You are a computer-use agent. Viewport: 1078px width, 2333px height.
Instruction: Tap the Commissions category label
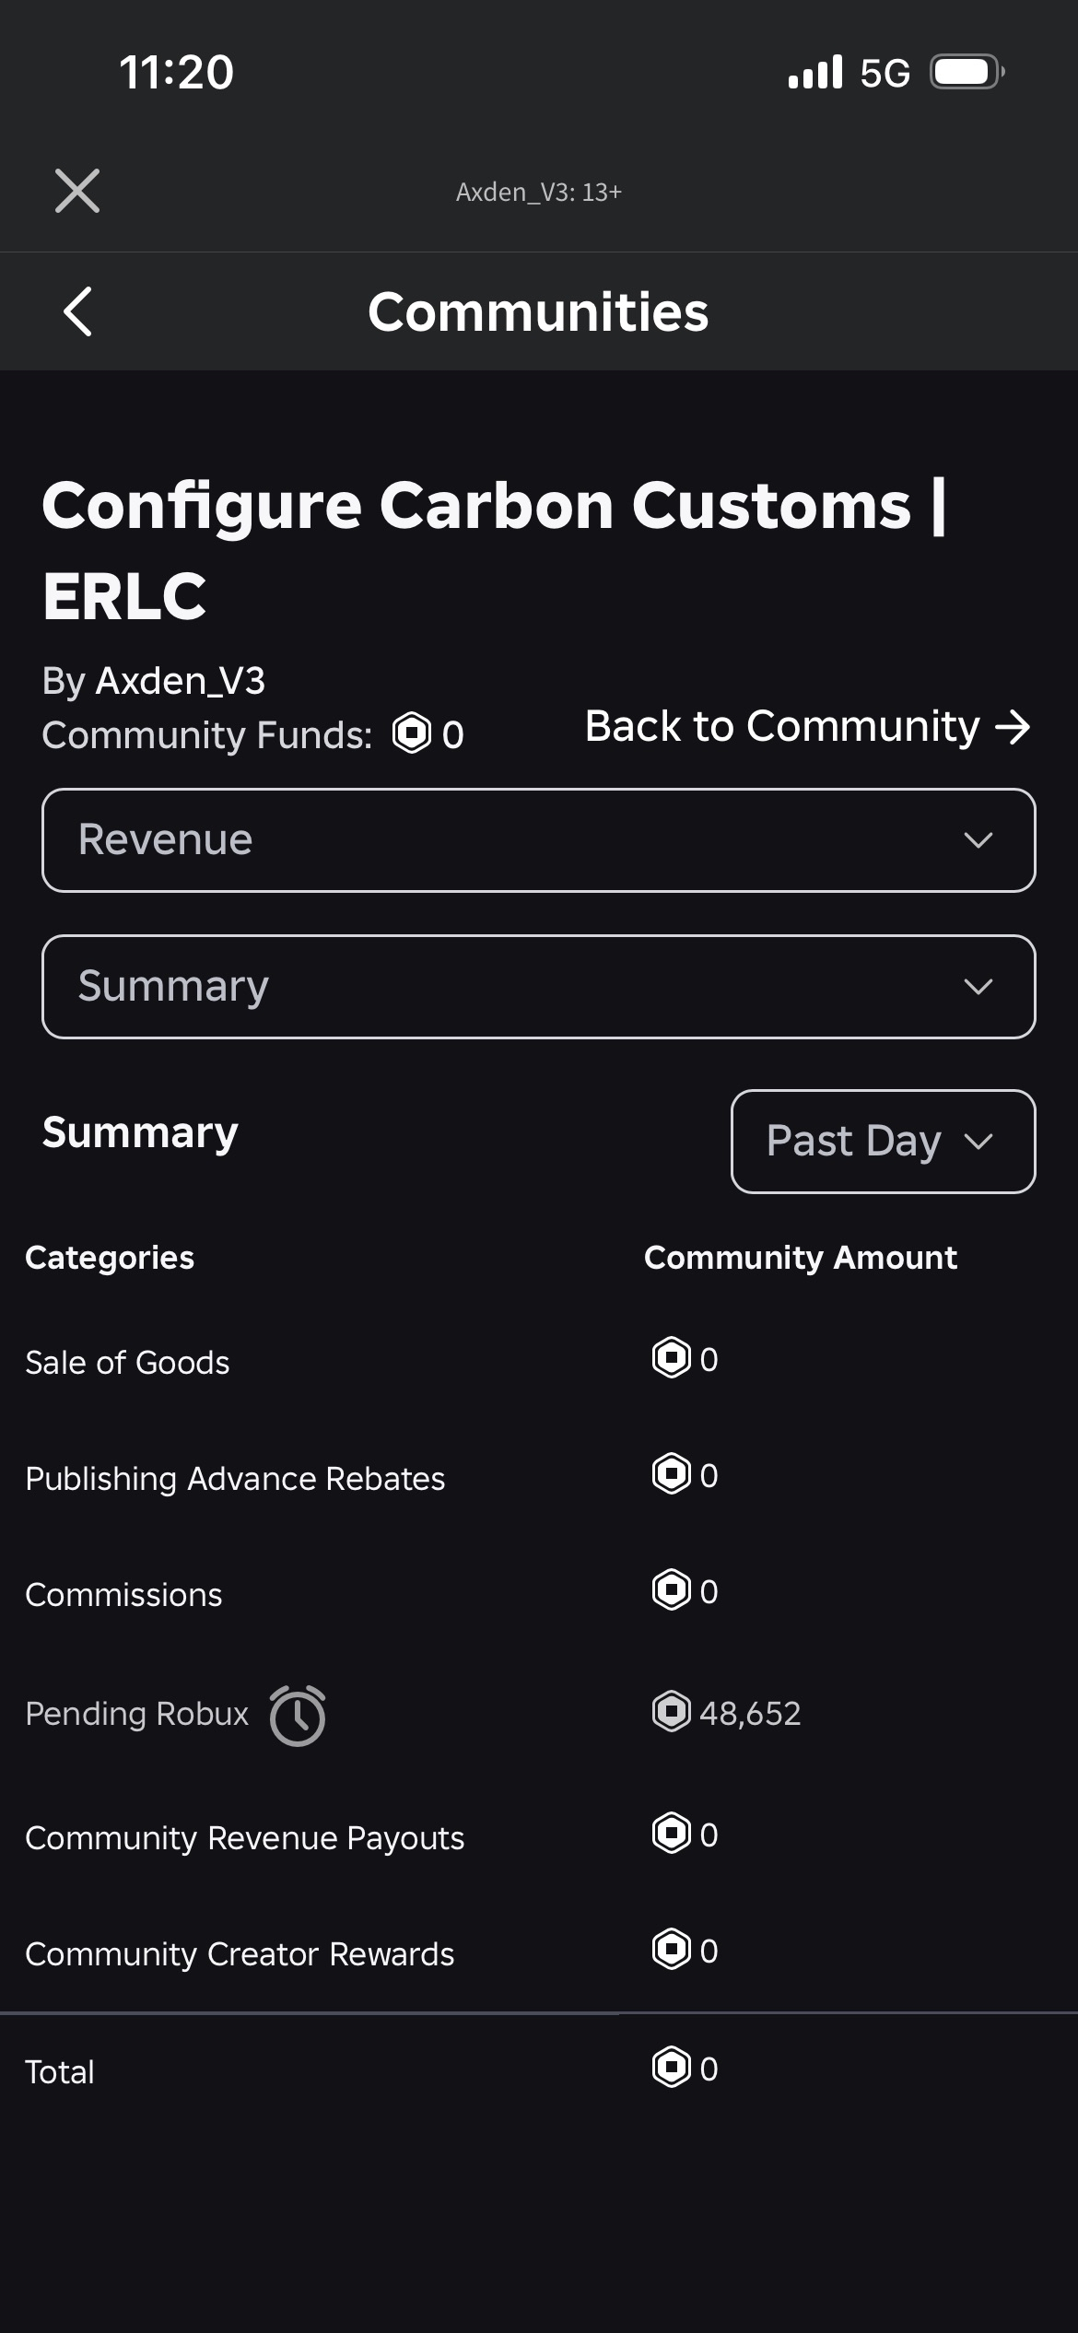123,1595
